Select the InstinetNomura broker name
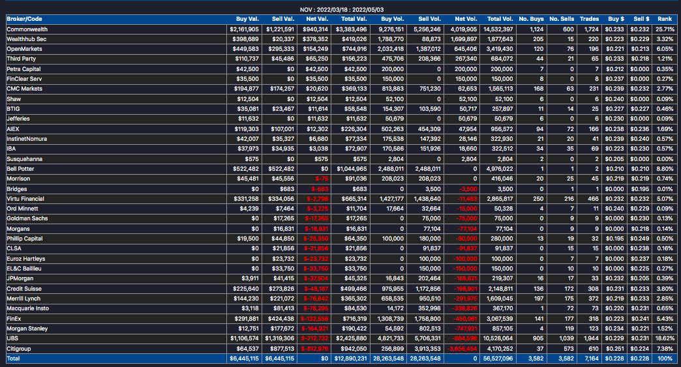 tap(27, 139)
